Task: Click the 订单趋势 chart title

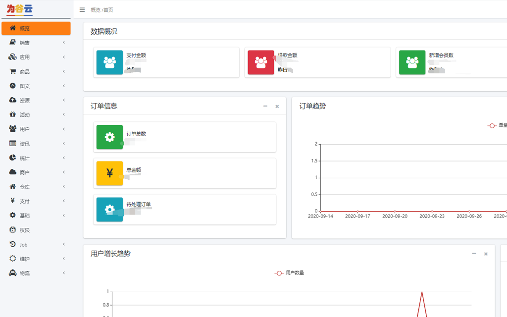Action: click(313, 106)
